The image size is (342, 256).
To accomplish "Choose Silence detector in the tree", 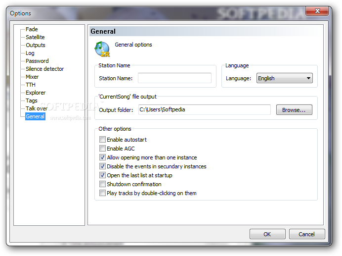I will tap(44, 69).
